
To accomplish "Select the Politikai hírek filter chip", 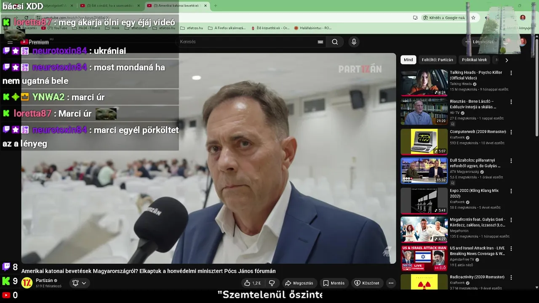I will [474, 60].
